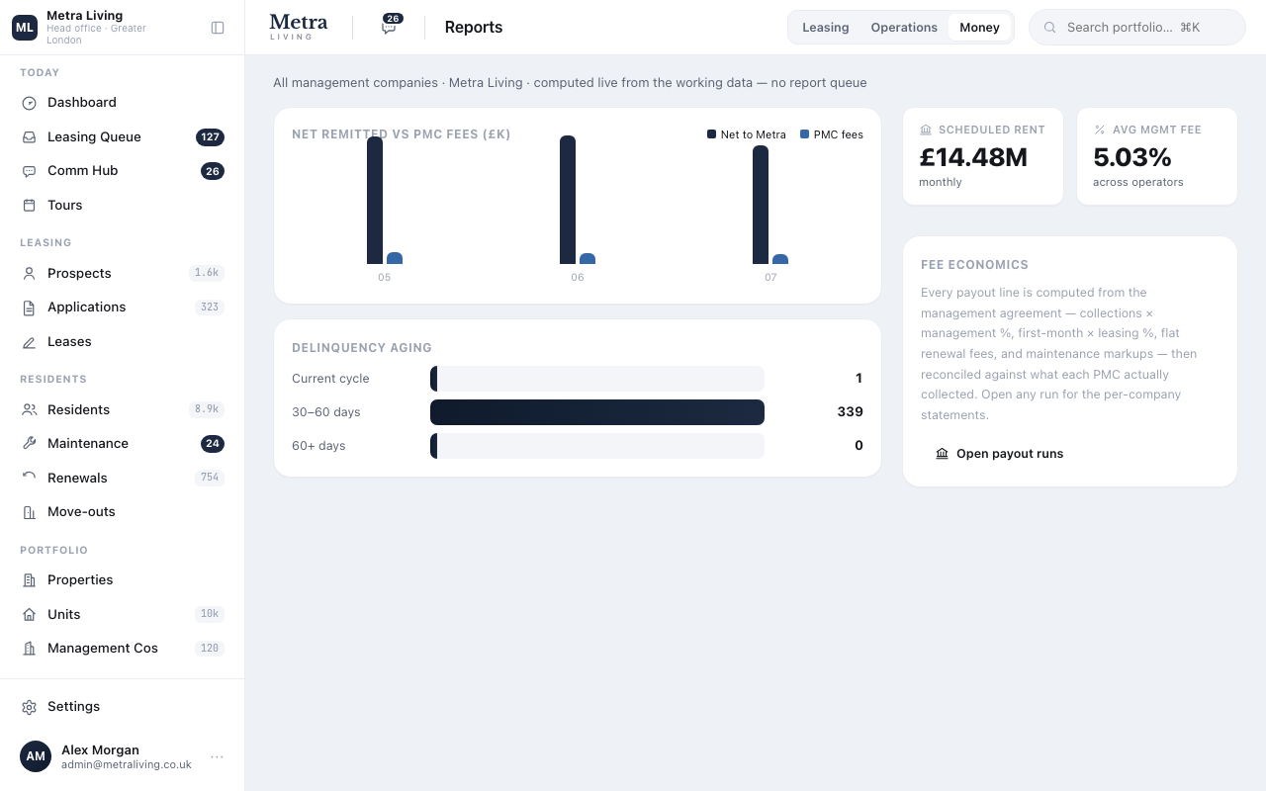Focus the Search portfolio field

pos(1137,28)
